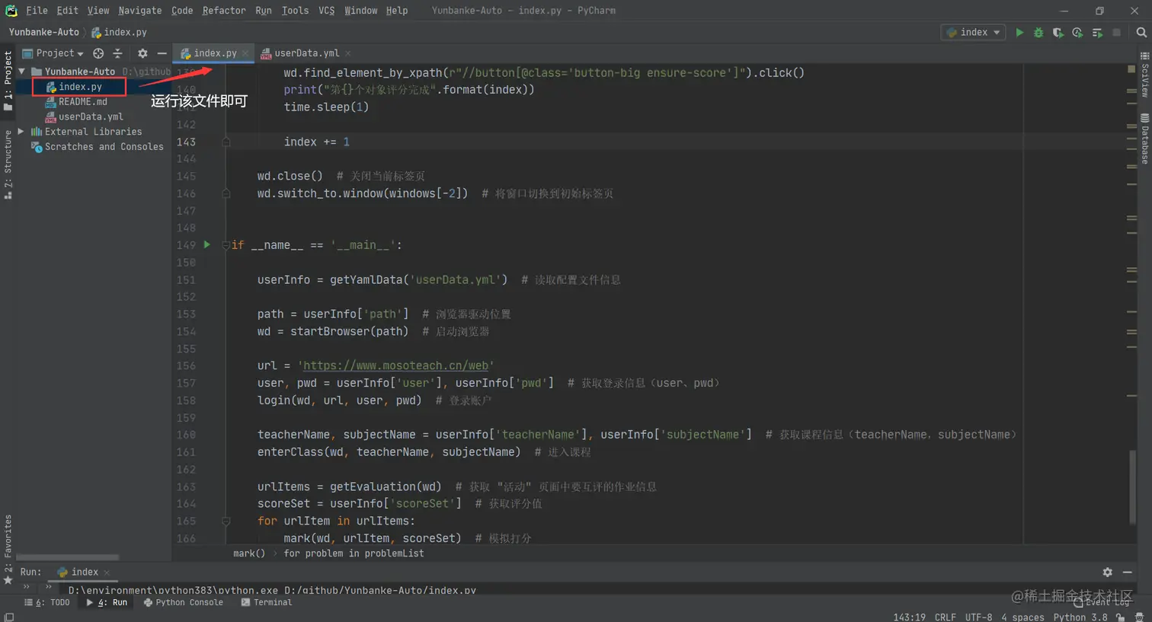Hide the Project panel with minus icon

(x=162, y=53)
